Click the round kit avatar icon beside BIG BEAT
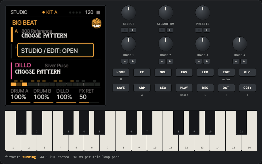This screenshot has height=164, width=262. [x=97, y=23]
